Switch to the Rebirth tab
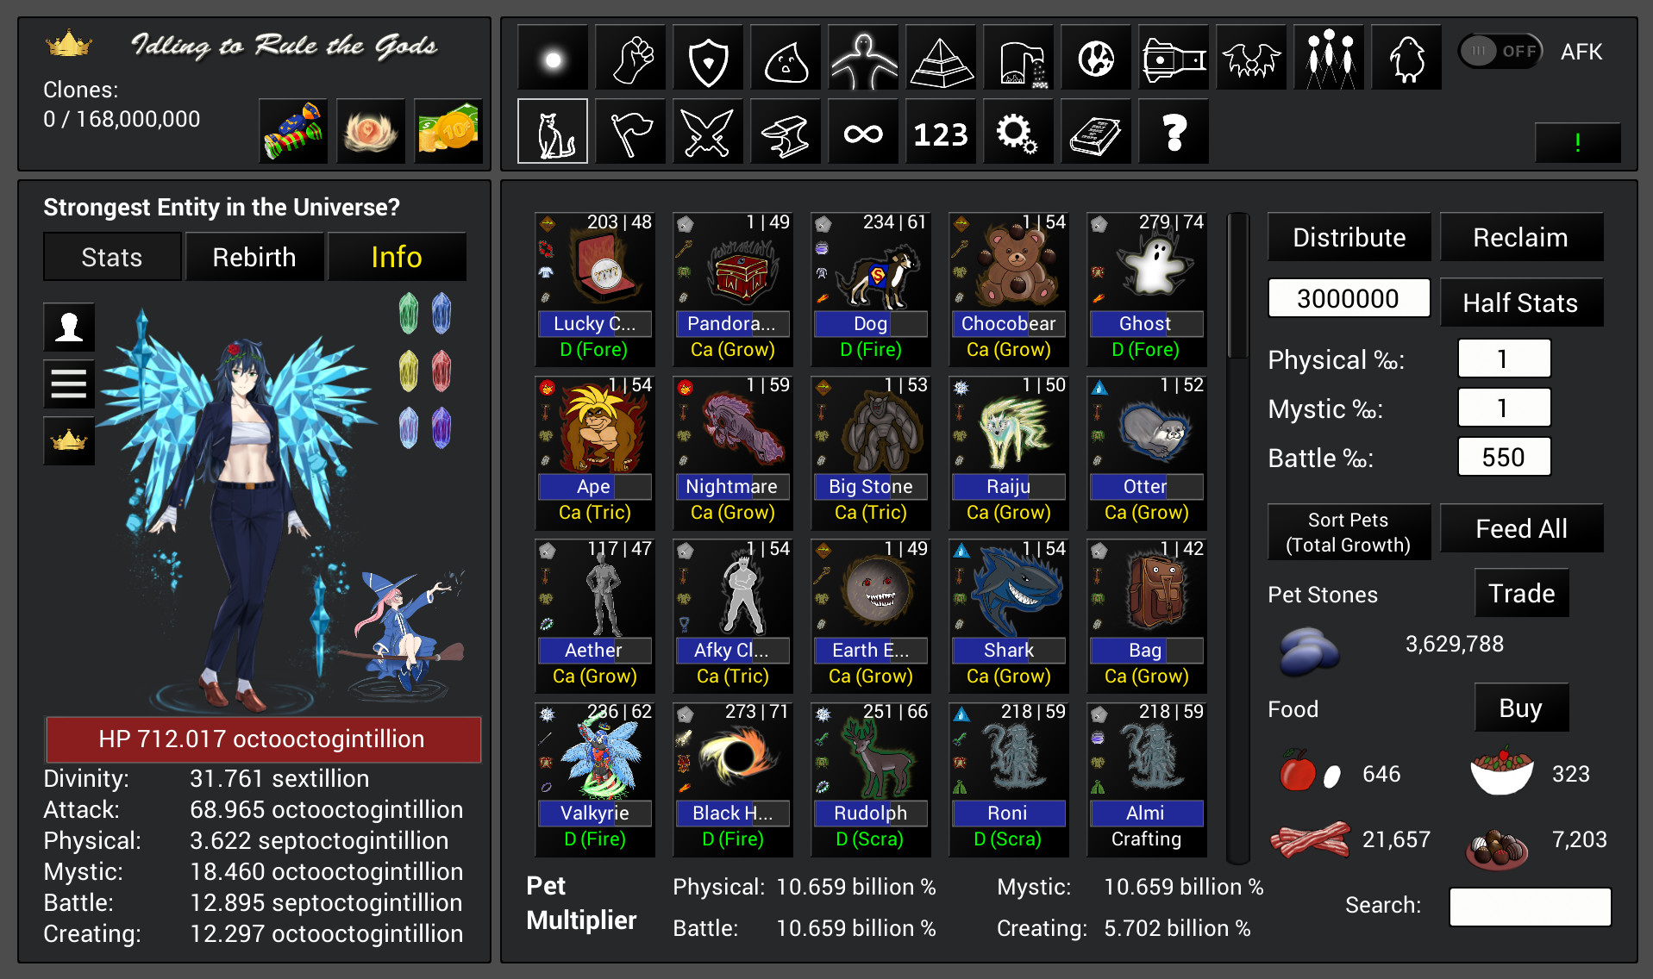 [x=254, y=256]
